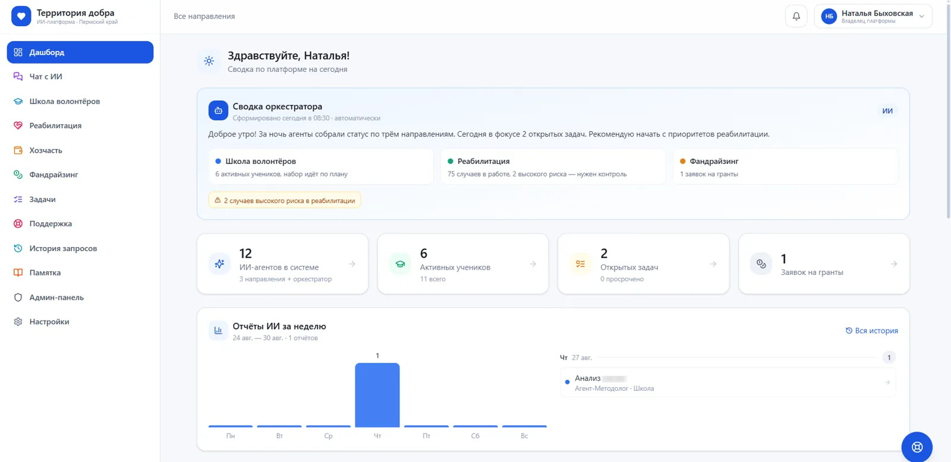Click the ИИ badge in summary card
Screen dimensions: 951x462
[887, 111]
